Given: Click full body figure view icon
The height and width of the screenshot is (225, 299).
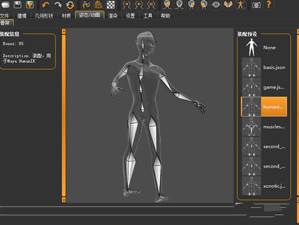Looking at the screenshot, I should 240,5.
